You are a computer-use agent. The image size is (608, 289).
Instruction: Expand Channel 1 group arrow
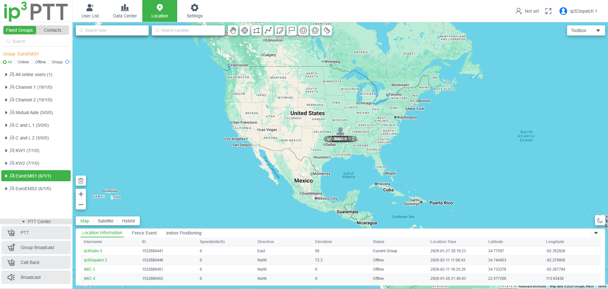tap(6, 87)
